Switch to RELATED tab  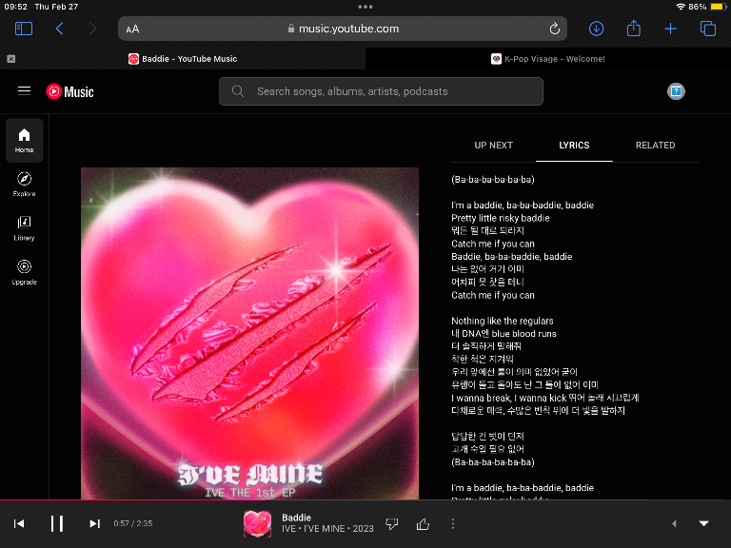pyautogui.click(x=655, y=146)
